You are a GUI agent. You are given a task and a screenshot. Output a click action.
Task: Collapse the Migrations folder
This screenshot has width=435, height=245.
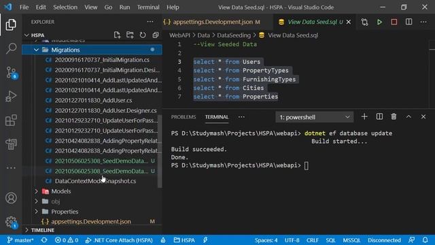36,50
